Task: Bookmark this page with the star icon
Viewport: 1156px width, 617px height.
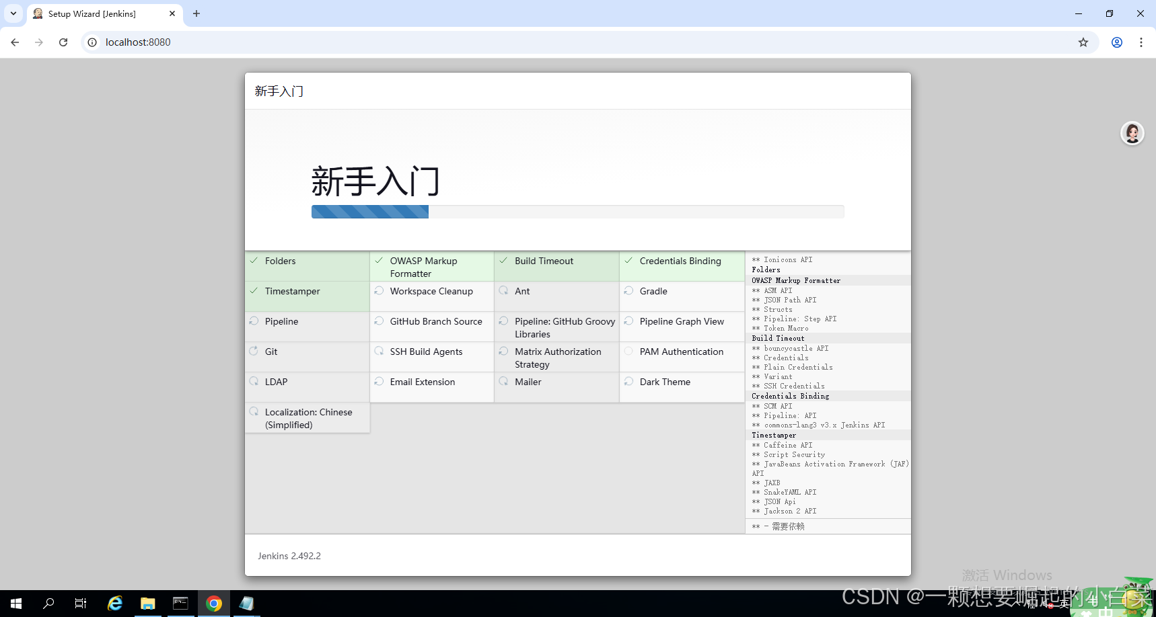Action: pos(1083,42)
